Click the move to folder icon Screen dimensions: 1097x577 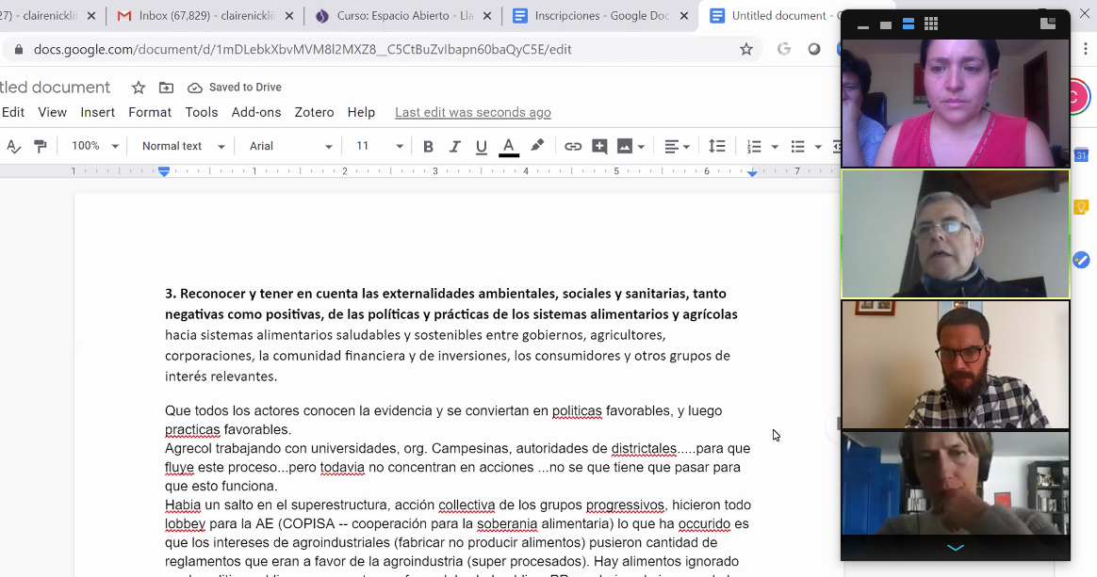[166, 88]
